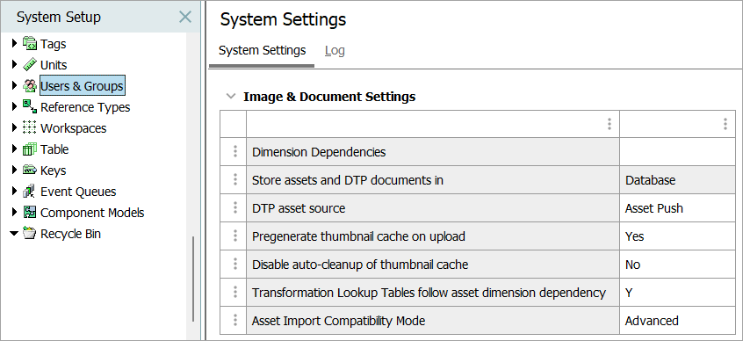743x341 pixels.
Task: Expand the Tags tree node
Action: pyautogui.click(x=14, y=44)
